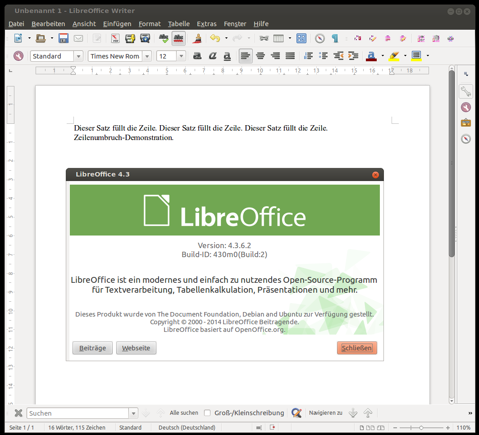479x435 pixels.
Task: Click Deutsch (Deutschland) language in status bar
Action: point(187,428)
